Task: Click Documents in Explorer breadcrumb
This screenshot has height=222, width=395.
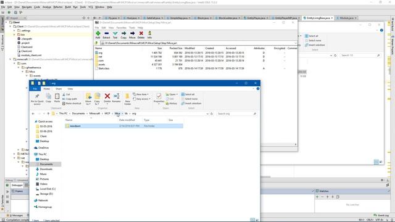Action: click(x=78, y=113)
